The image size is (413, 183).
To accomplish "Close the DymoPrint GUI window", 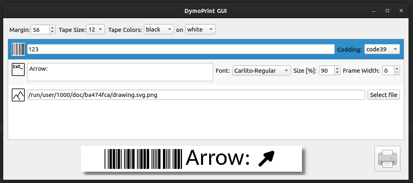I will (401, 11).
